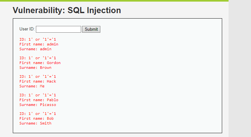Click the "Surname: Brown" result line
This screenshot has height=137, width=251.
click(x=35, y=68)
